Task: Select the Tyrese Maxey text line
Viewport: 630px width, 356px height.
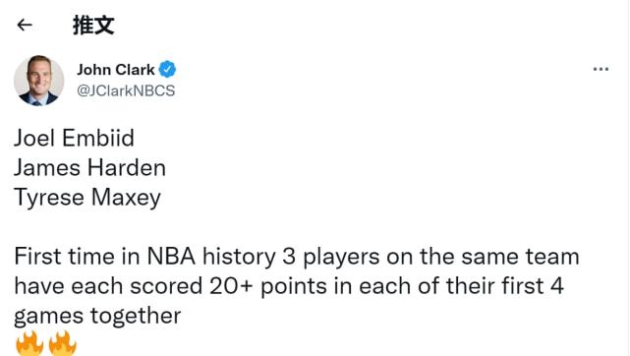Action: coord(87,198)
